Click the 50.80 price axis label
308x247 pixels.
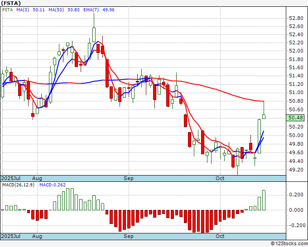(x=296, y=101)
